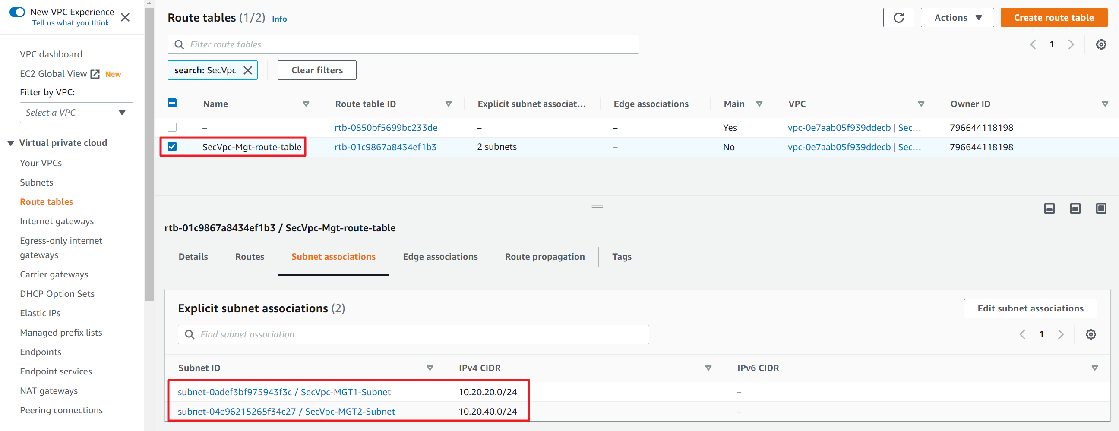Screen dimensions: 1119x431
Task: Open route tables preferences gear
Action: coord(1101,45)
